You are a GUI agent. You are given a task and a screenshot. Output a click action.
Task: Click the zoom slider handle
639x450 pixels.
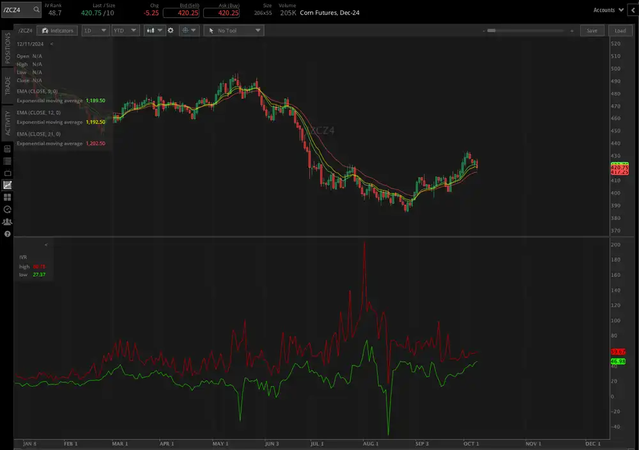[x=491, y=30]
